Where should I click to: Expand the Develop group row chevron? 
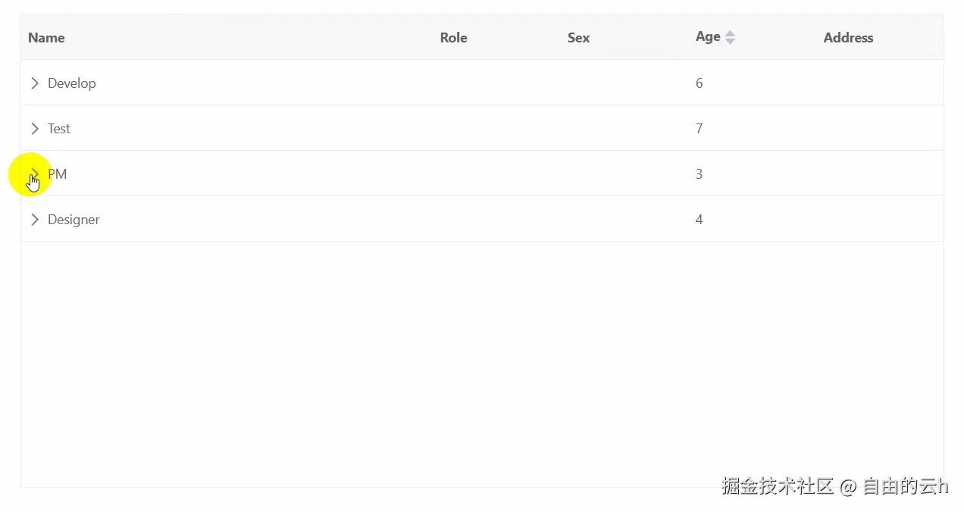tap(35, 83)
